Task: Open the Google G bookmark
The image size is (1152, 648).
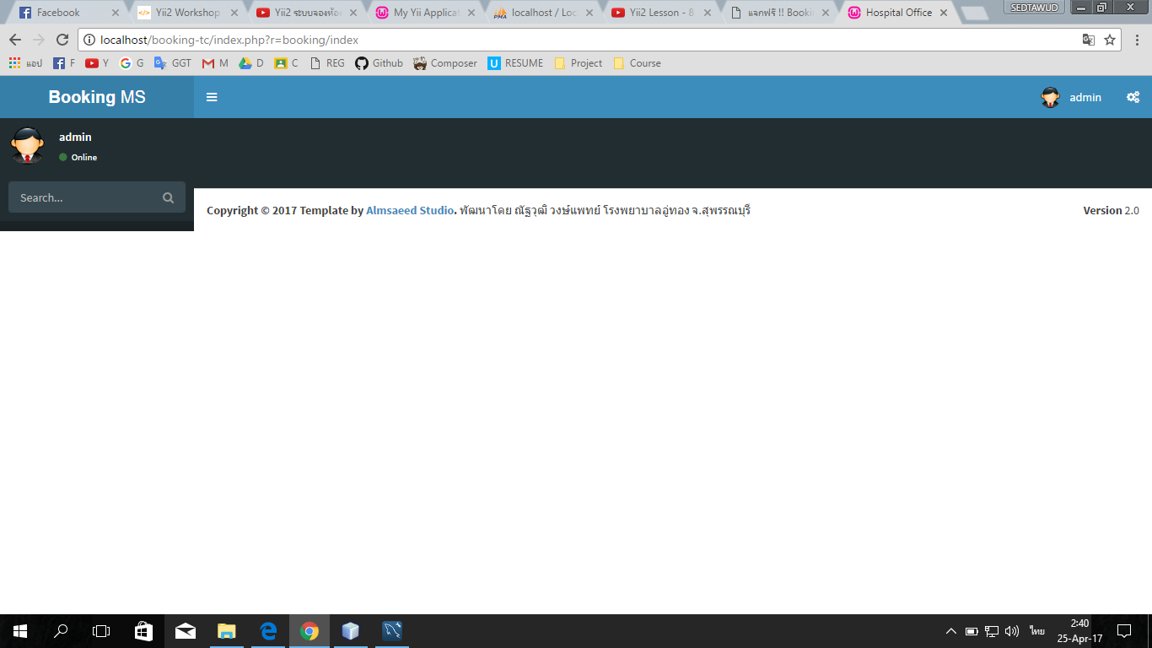Action: click(x=132, y=63)
